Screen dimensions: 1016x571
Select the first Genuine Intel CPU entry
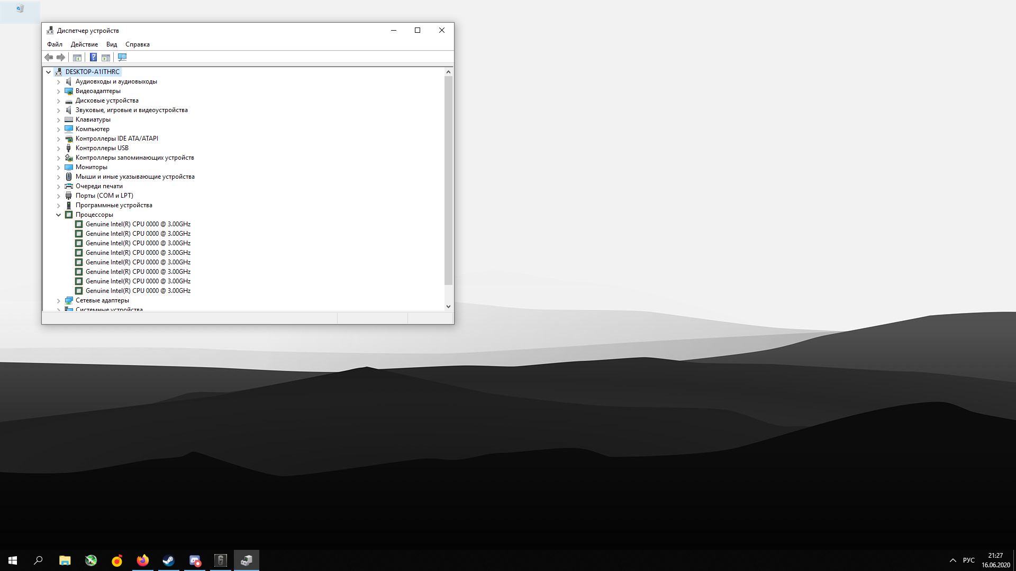click(138, 224)
